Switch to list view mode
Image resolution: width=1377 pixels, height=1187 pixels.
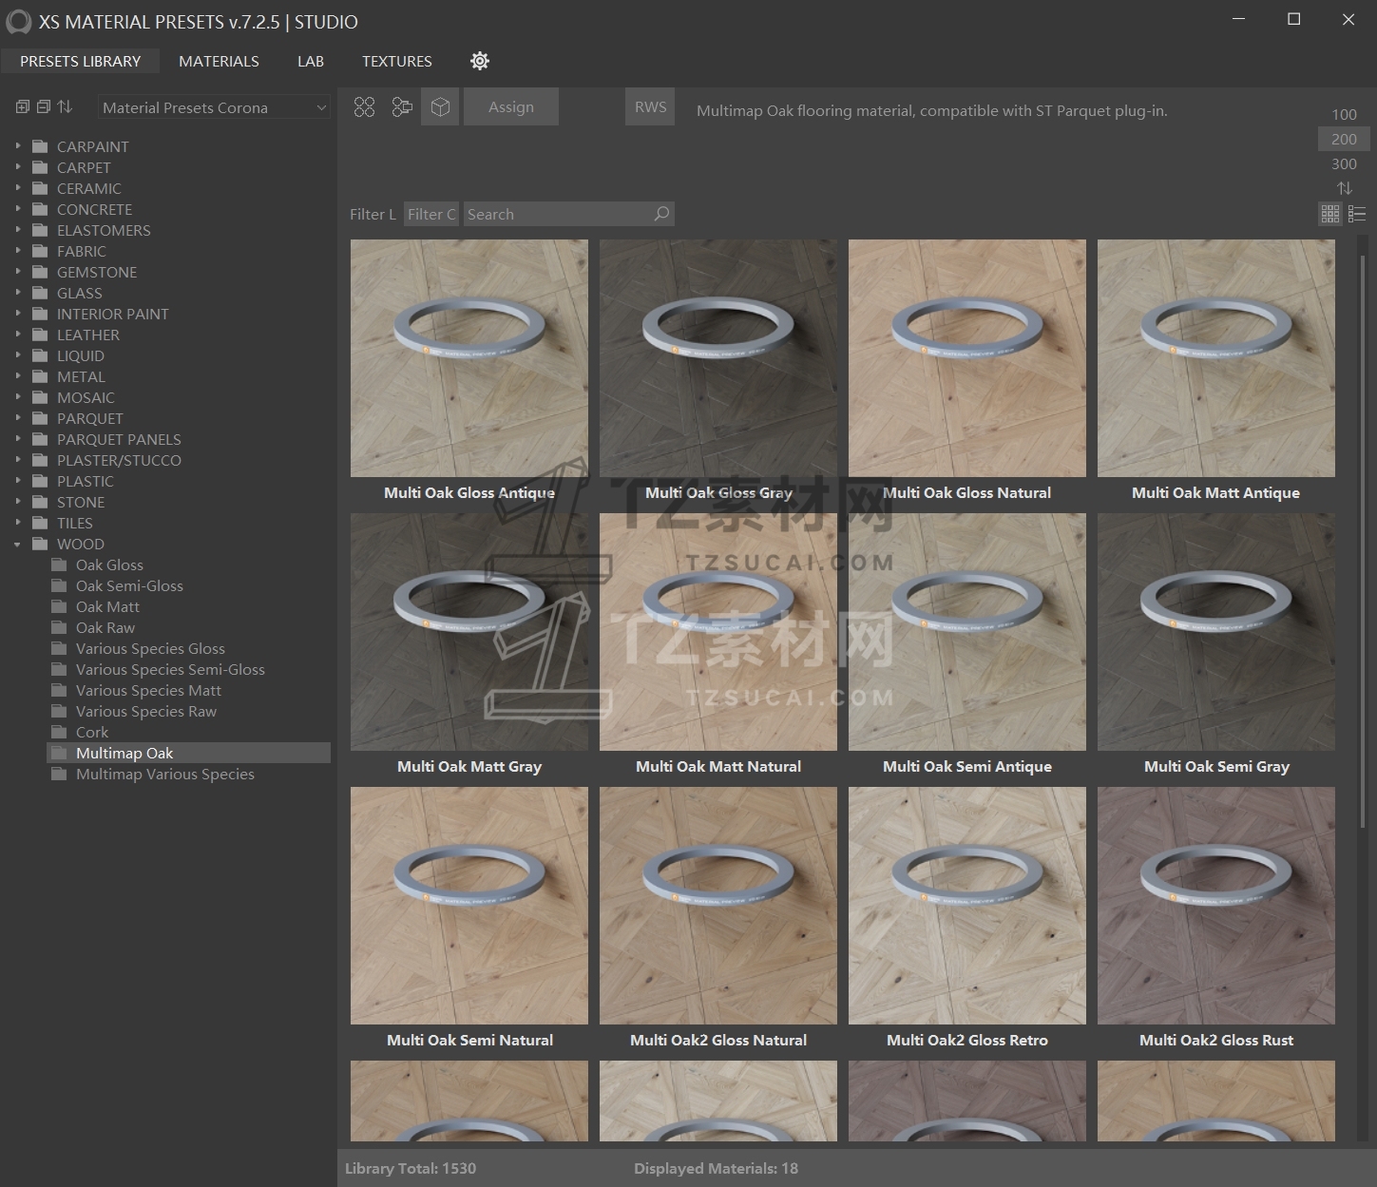tap(1357, 214)
